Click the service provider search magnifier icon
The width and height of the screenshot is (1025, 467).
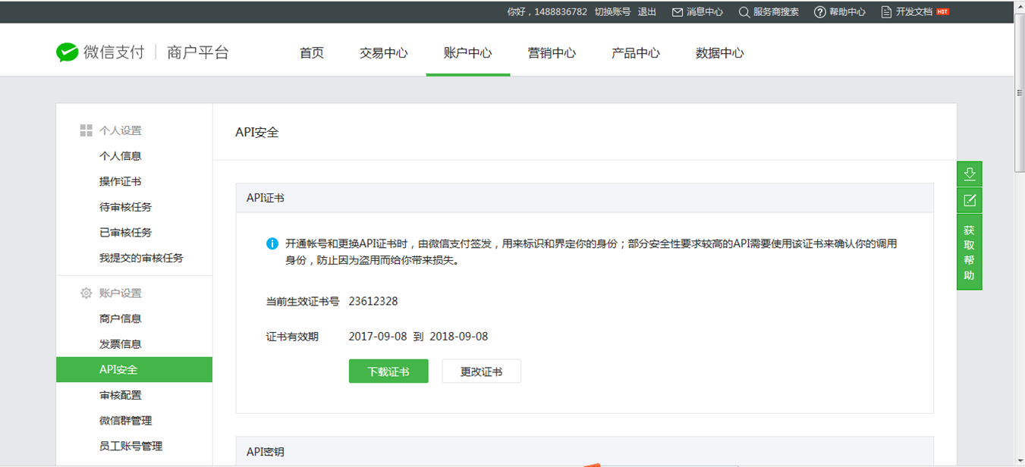point(744,12)
